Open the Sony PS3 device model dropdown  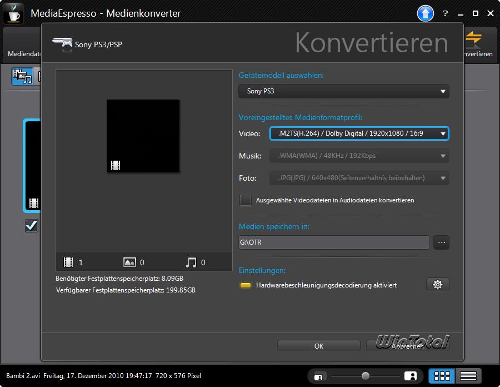coord(343,91)
